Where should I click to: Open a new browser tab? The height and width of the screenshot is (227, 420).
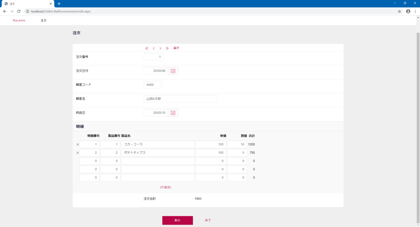[x=59, y=4]
